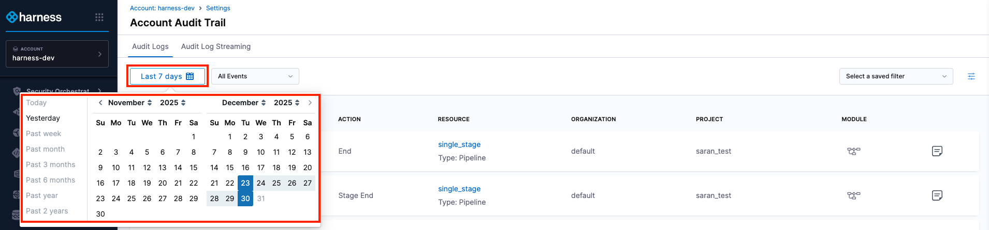Open the All Events dropdown

pyautogui.click(x=255, y=76)
